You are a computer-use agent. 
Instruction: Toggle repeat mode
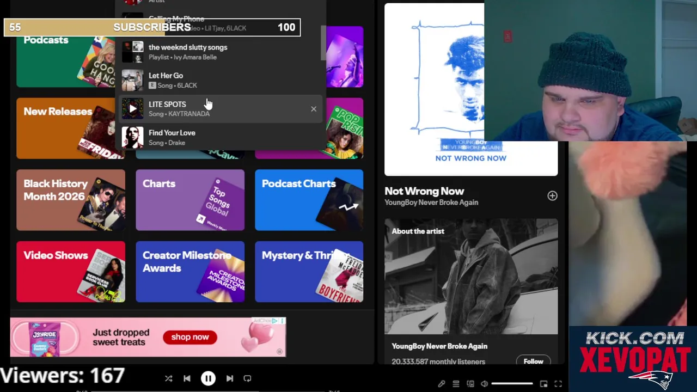click(x=247, y=378)
